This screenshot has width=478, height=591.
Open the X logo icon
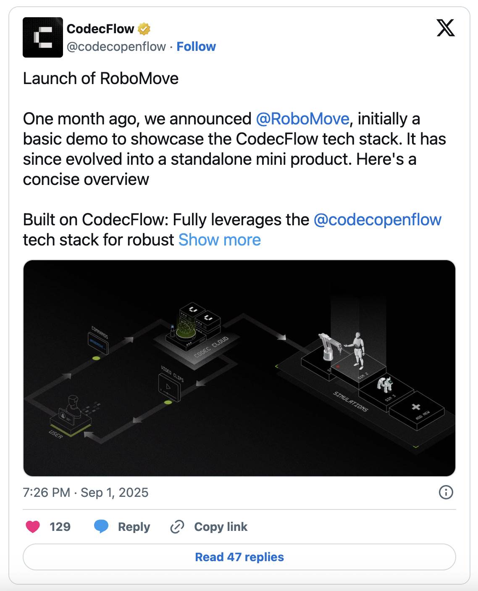pyautogui.click(x=446, y=28)
